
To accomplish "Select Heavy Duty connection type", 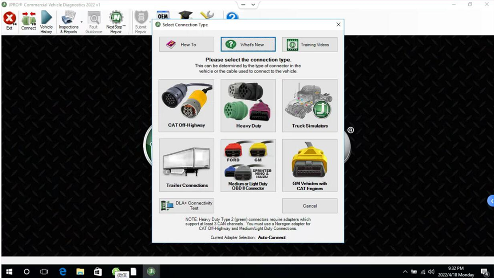I will (x=248, y=105).
